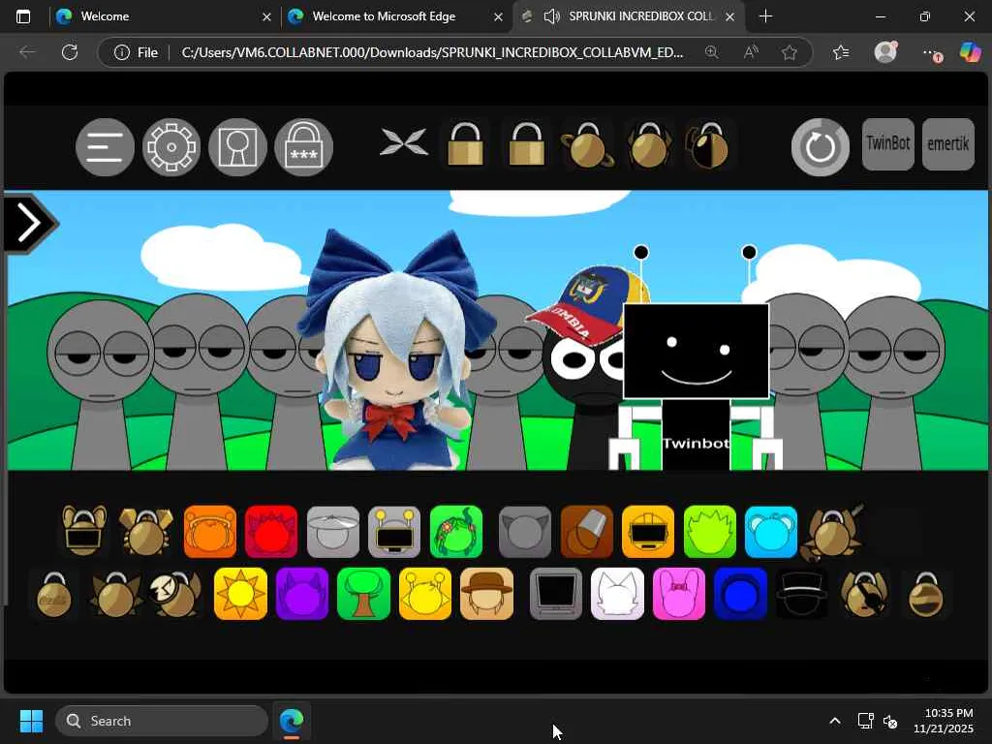
Task: Select the dark blue round character
Action: [740, 594]
